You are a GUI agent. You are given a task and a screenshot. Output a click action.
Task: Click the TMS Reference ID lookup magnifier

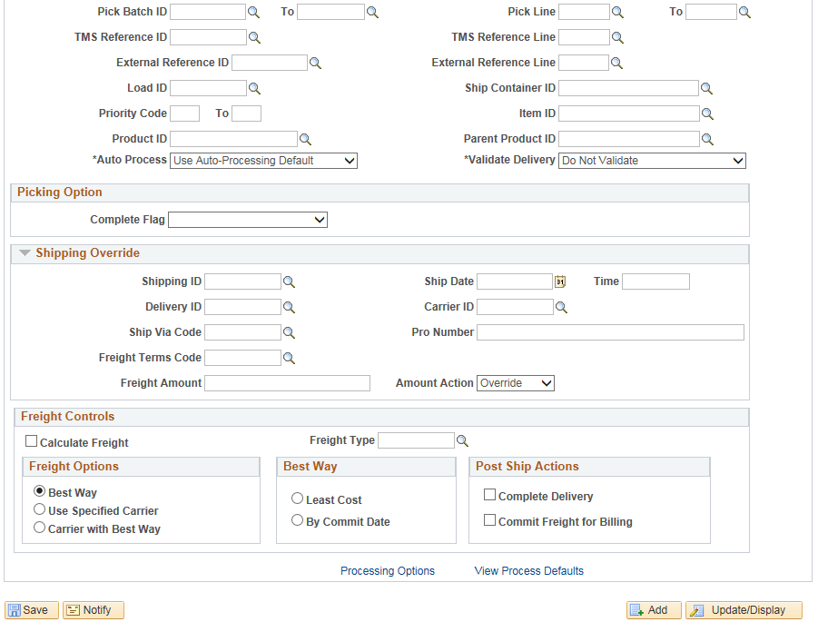coord(254,37)
